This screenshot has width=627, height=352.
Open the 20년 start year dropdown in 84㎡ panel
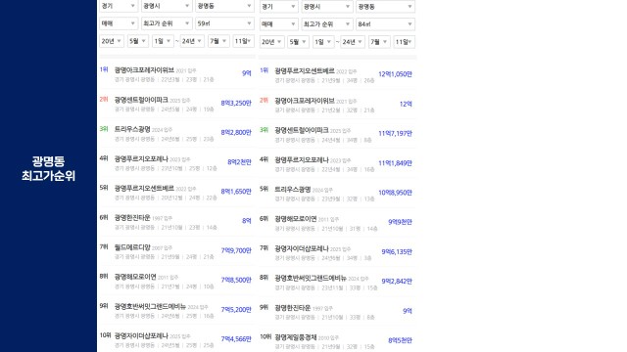(x=272, y=42)
